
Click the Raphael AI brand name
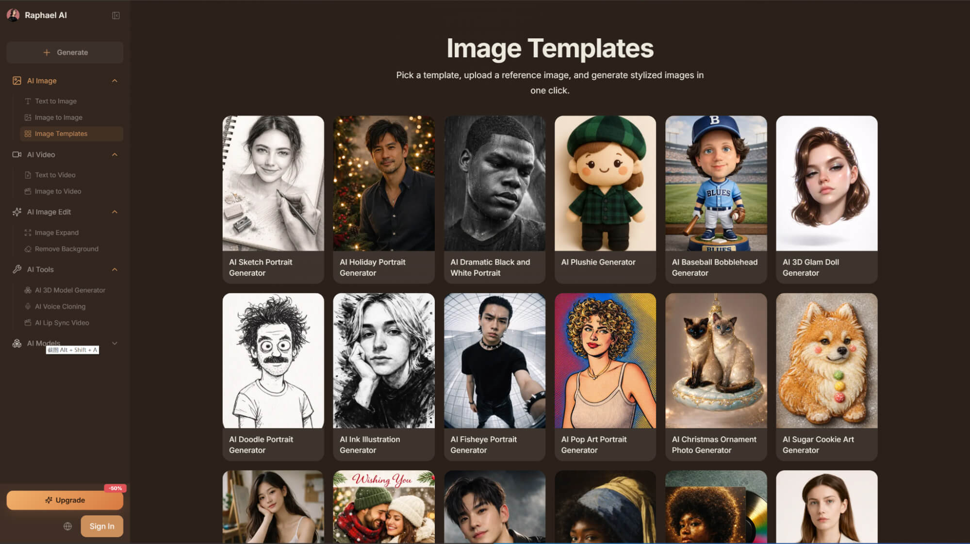[x=46, y=15]
